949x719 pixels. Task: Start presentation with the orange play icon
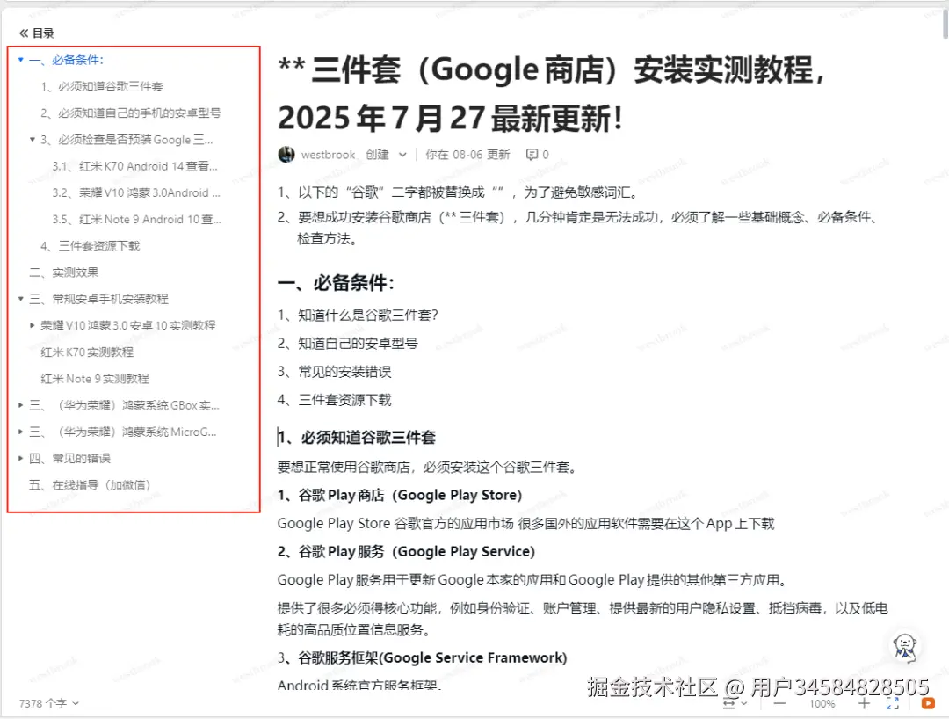tap(928, 703)
